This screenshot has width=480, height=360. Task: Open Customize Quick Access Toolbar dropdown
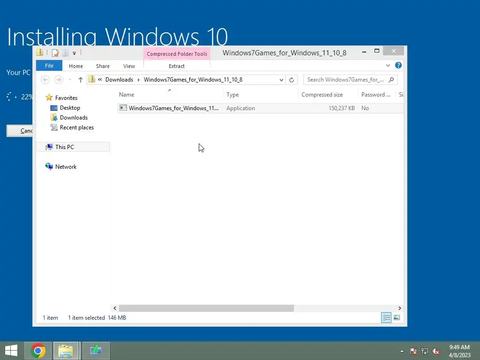[x=74, y=53]
